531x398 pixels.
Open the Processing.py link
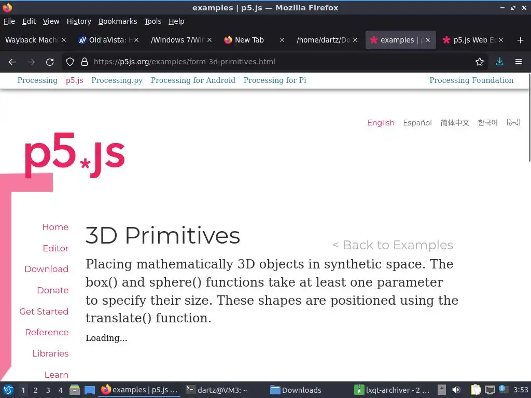(x=117, y=80)
